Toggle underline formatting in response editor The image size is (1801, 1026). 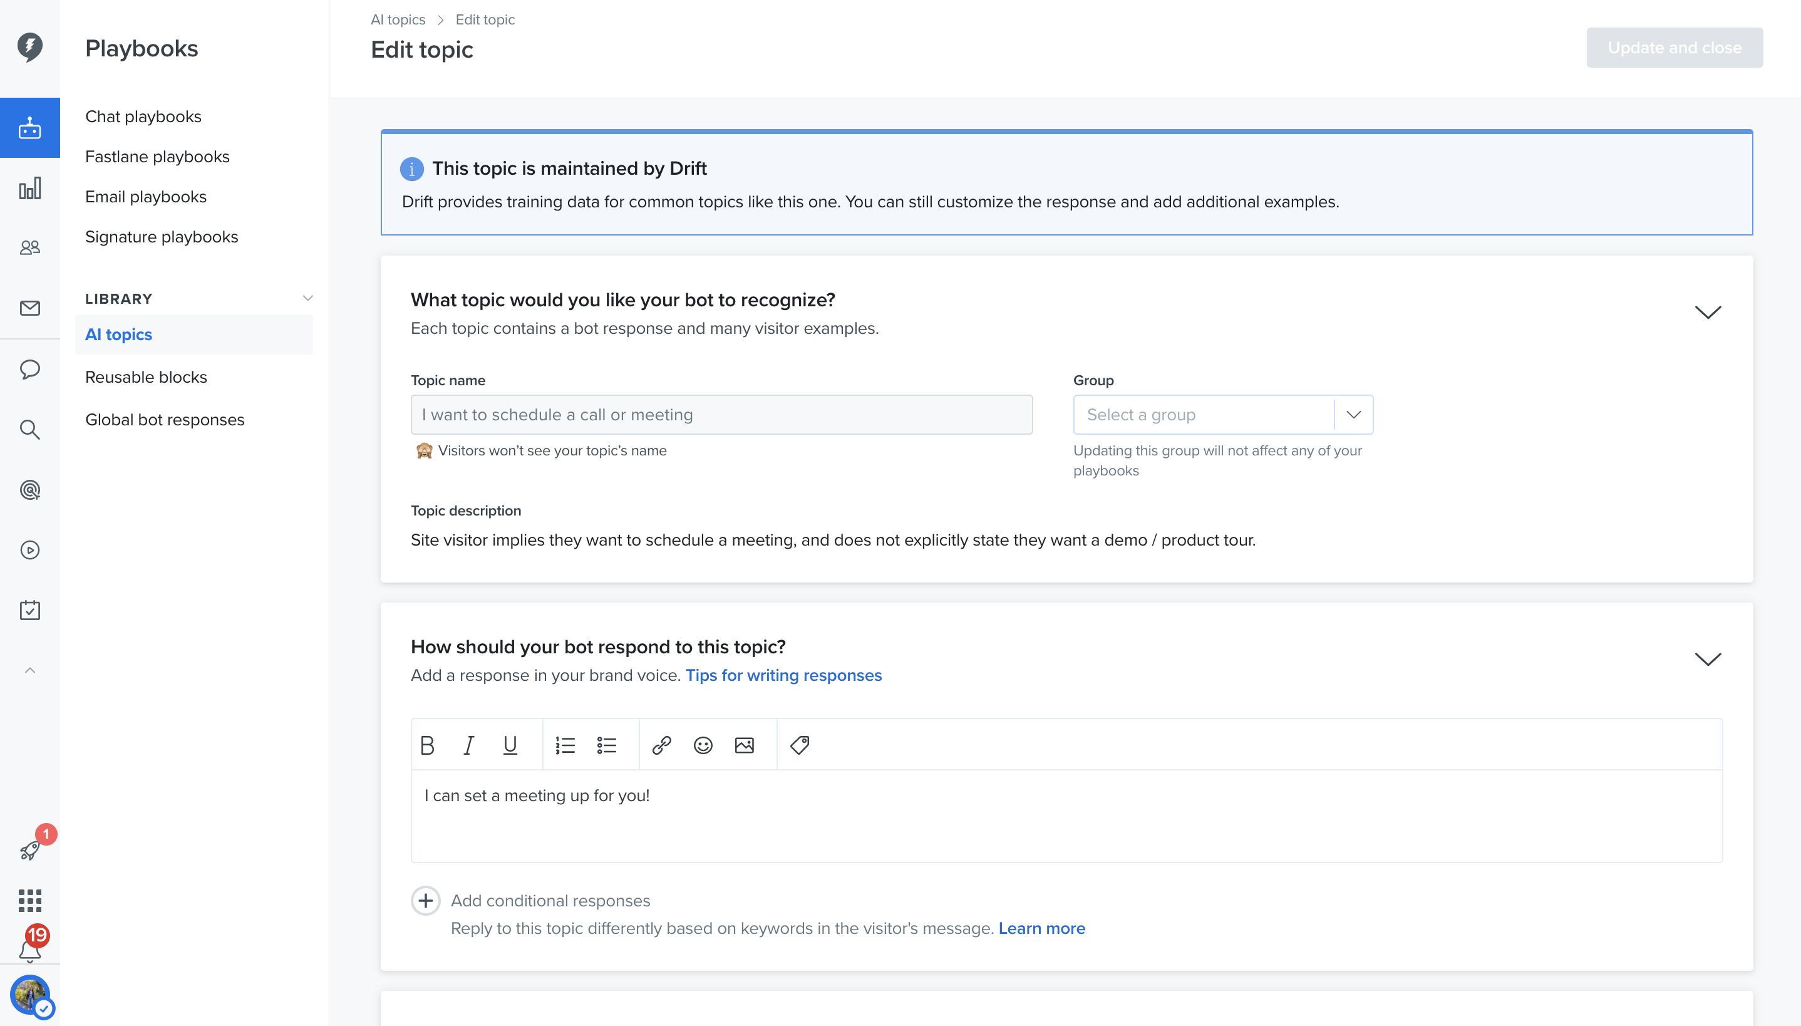510,745
